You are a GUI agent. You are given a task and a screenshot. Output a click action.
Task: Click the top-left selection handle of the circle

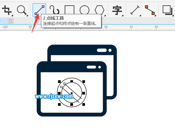(59, 82)
